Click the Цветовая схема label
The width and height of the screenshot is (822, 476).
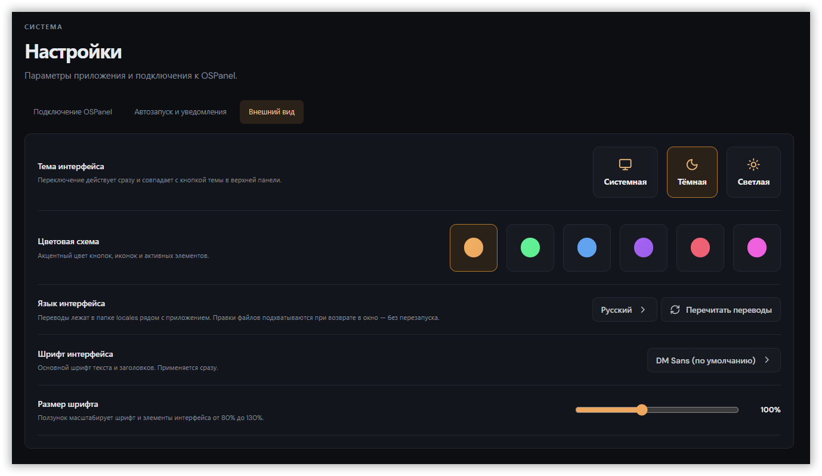69,242
